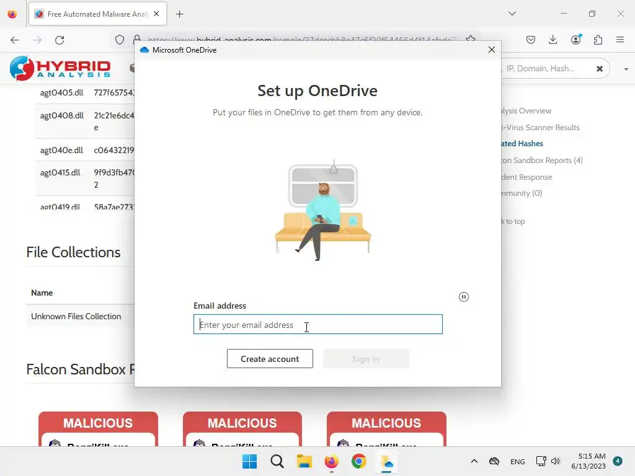Open the tracking protection shield icon
This screenshot has height=476, width=635.
[120, 40]
